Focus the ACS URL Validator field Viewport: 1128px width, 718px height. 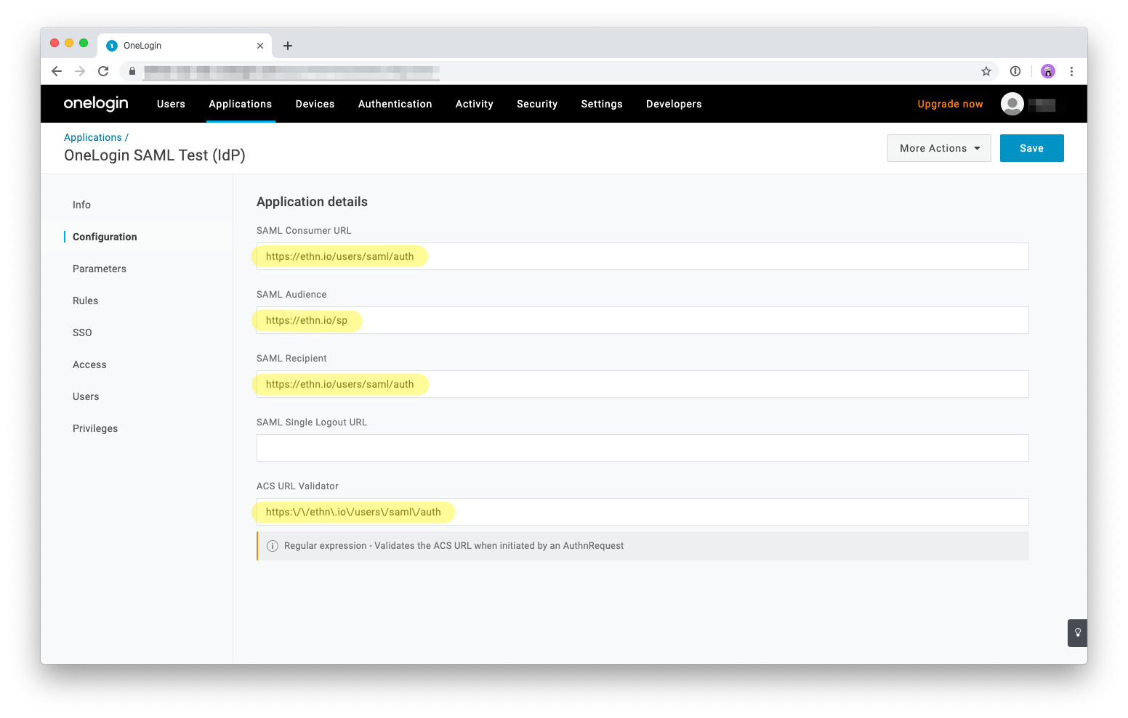click(x=642, y=512)
